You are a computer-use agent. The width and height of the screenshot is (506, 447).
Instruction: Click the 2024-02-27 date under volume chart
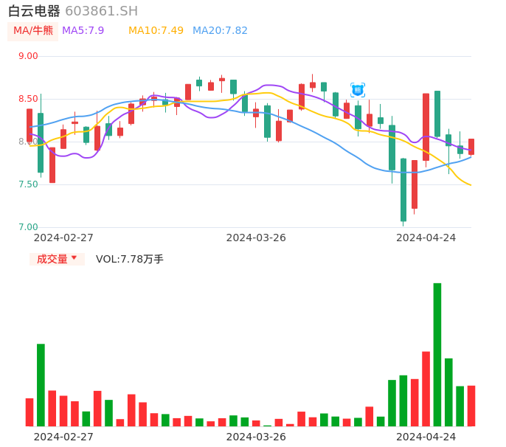coord(63,437)
